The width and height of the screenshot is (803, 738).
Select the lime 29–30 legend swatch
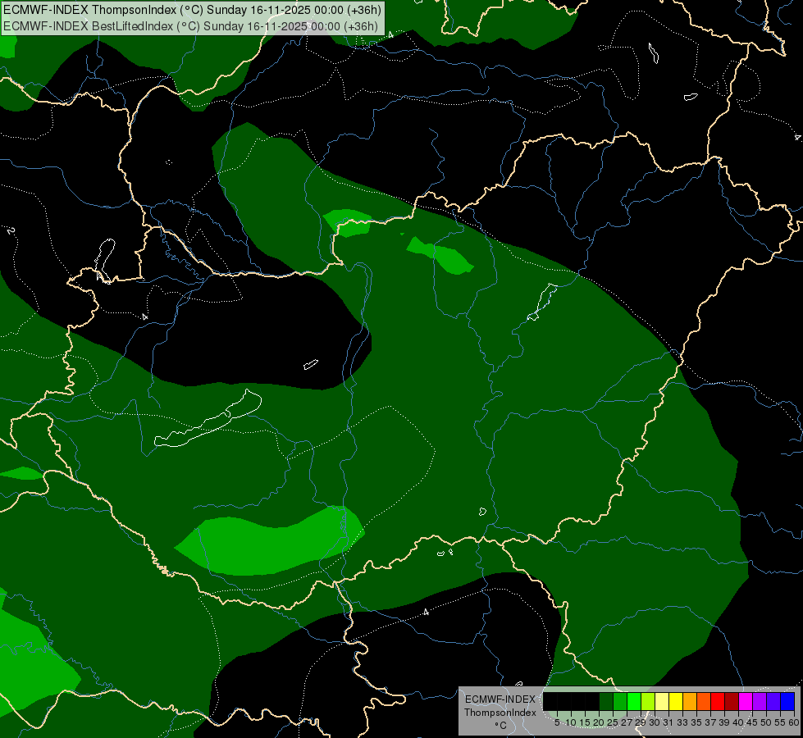[x=648, y=702]
